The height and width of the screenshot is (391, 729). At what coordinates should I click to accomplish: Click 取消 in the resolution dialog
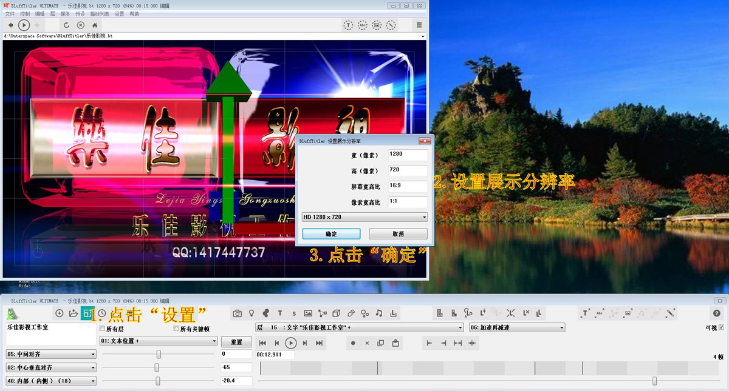tap(398, 234)
